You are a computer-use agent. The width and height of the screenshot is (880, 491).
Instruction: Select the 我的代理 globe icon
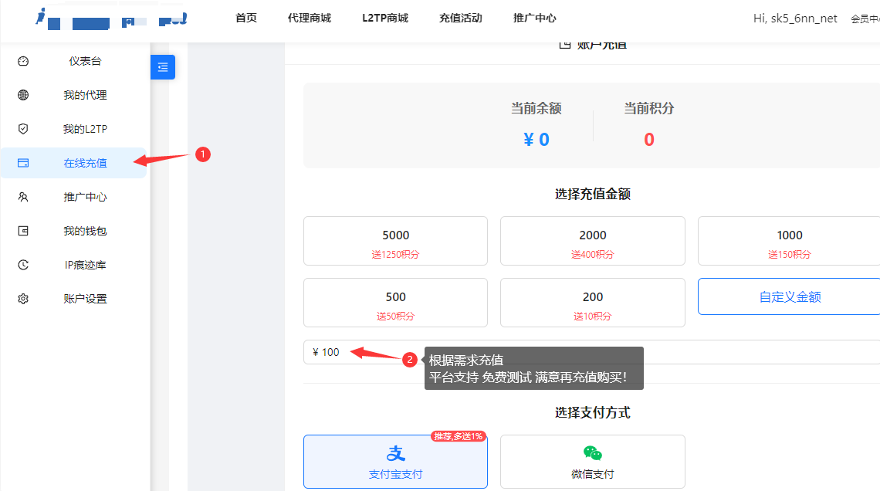click(x=22, y=95)
